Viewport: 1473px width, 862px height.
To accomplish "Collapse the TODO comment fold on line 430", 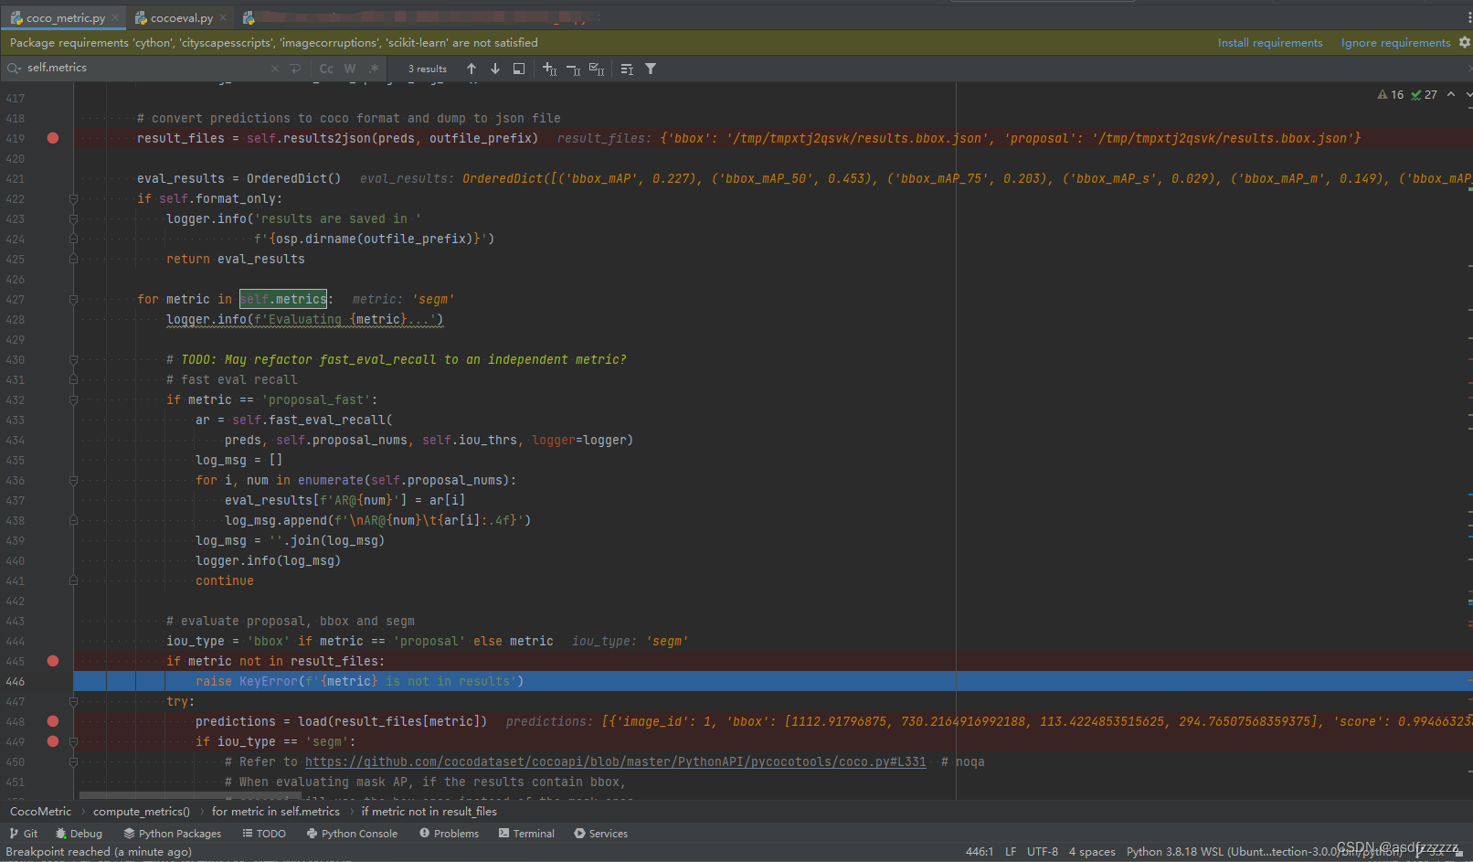I will click(x=73, y=359).
